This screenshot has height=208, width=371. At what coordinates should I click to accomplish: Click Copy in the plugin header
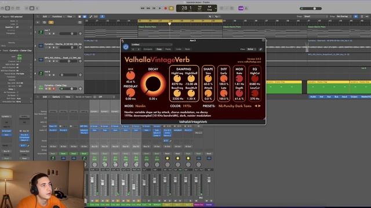tap(159, 49)
